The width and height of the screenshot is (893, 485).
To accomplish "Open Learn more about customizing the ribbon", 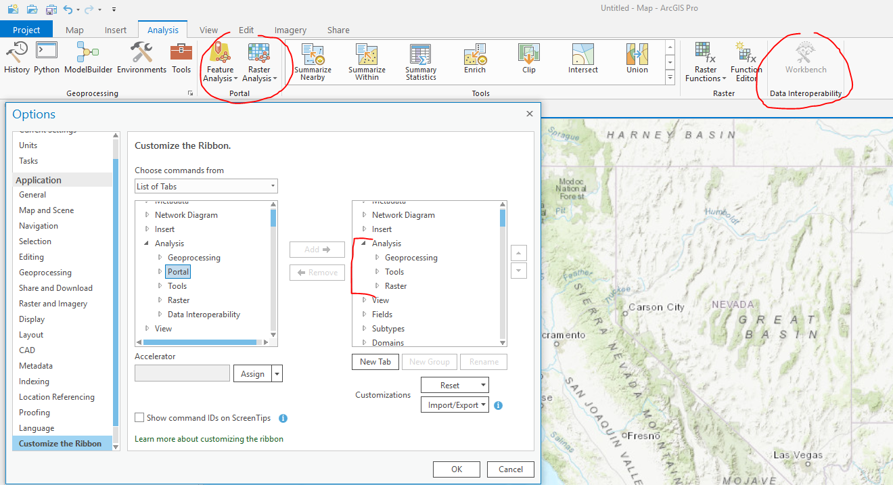I will [209, 439].
